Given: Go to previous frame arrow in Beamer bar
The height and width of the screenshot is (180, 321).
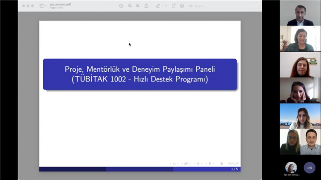Looking at the screenshot, I should click(182, 164).
